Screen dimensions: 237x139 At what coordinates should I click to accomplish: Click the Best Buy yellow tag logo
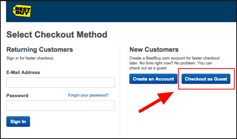[x=22, y=11]
